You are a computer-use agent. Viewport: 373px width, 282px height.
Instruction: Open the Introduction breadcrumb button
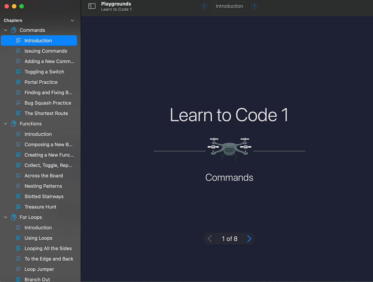(x=229, y=6)
